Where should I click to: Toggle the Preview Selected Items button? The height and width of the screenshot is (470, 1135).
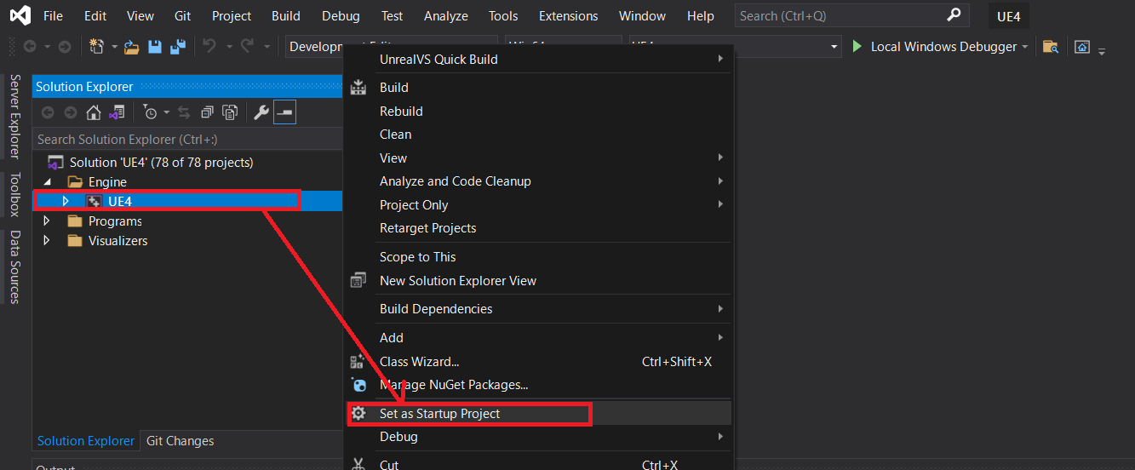click(x=284, y=112)
